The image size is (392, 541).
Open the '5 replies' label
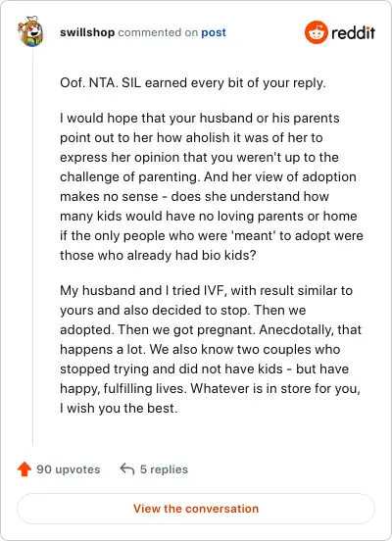coord(164,469)
